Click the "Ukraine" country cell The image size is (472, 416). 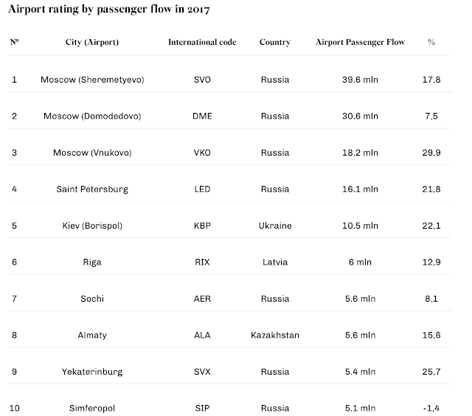coord(275,226)
